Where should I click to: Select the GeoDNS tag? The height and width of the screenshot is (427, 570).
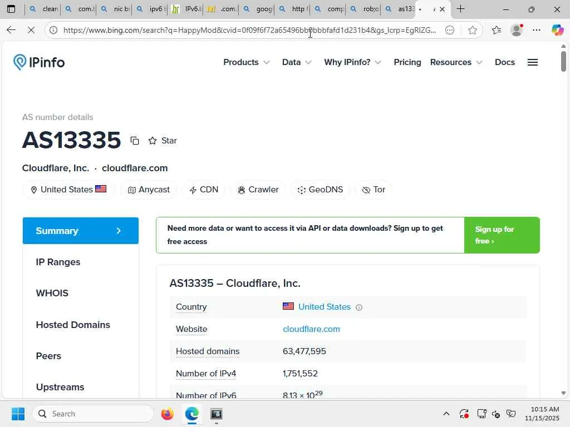[320, 190]
